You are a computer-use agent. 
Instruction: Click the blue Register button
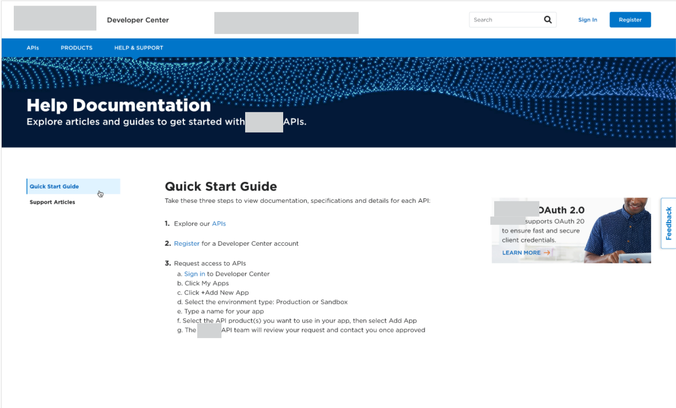click(x=630, y=20)
